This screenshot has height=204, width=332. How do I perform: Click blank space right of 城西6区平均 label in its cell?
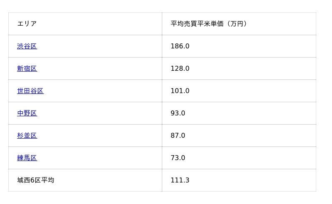108,180
